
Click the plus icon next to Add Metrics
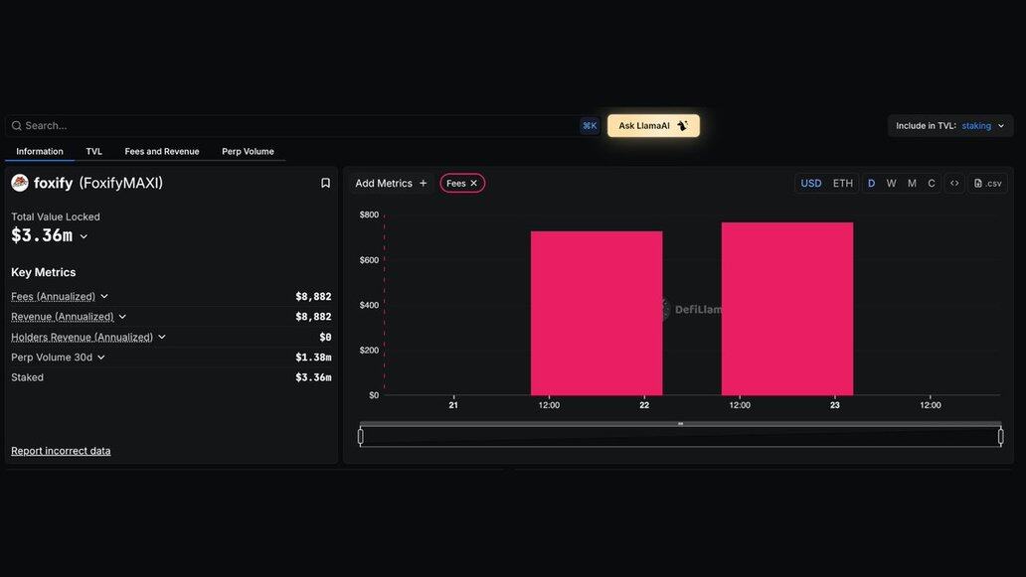423,183
